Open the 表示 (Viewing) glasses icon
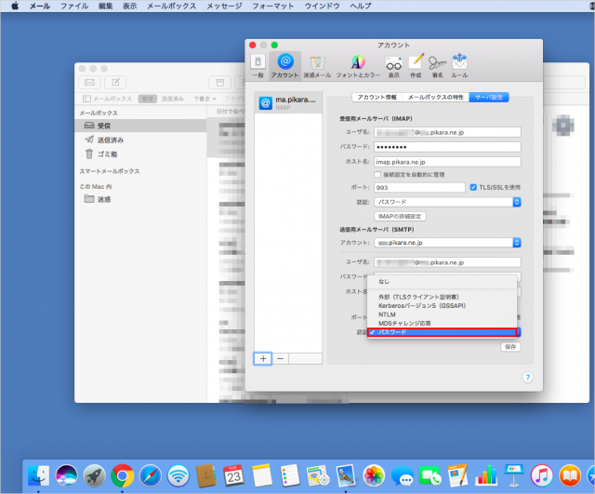This screenshot has height=494, width=595. point(393,64)
